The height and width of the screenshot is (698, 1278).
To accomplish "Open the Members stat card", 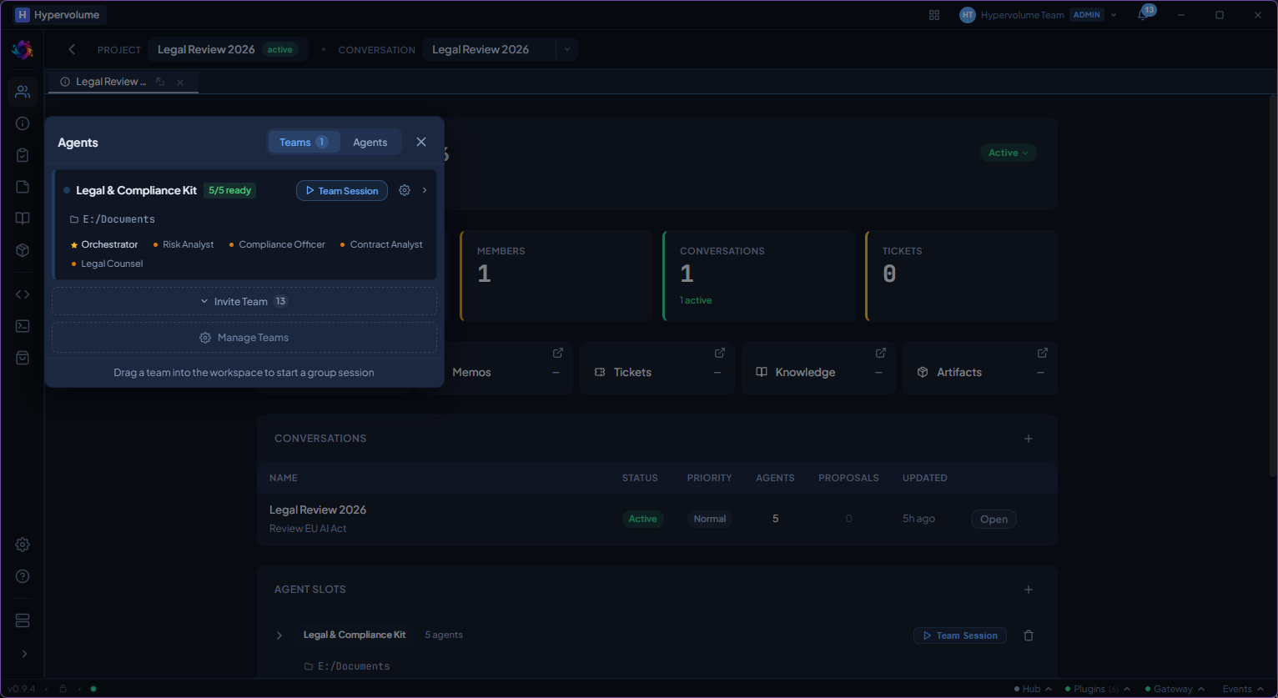I will [556, 276].
